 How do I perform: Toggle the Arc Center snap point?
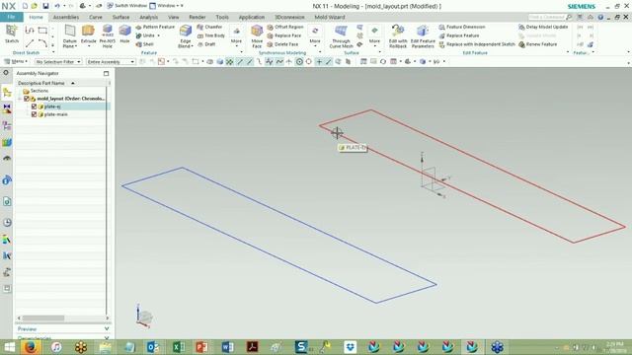click(299, 61)
